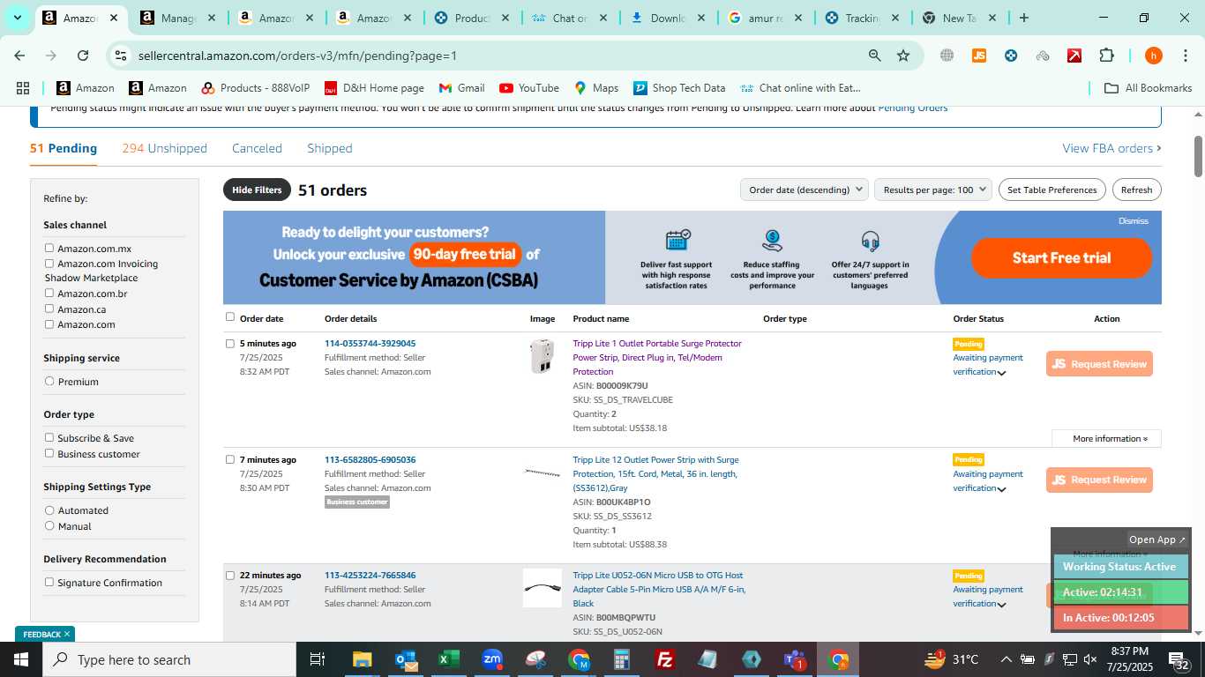This screenshot has height=677, width=1205.
Task: Click the Hide Filters button
Action: [257, 190]
